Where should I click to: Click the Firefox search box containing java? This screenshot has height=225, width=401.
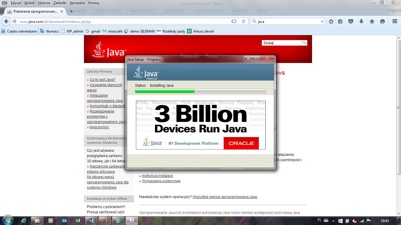coord(288,21)
